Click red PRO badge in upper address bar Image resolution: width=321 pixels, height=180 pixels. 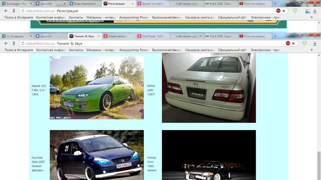point(278,11)
